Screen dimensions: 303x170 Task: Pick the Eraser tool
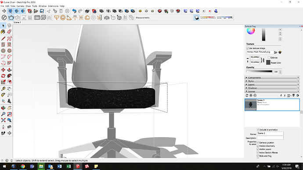pos(9,32)
